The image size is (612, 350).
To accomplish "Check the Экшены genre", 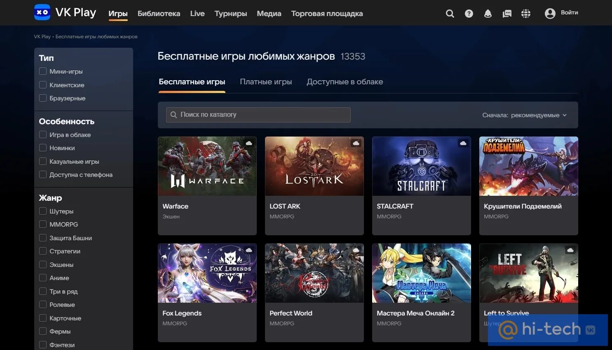I will 43,264.
